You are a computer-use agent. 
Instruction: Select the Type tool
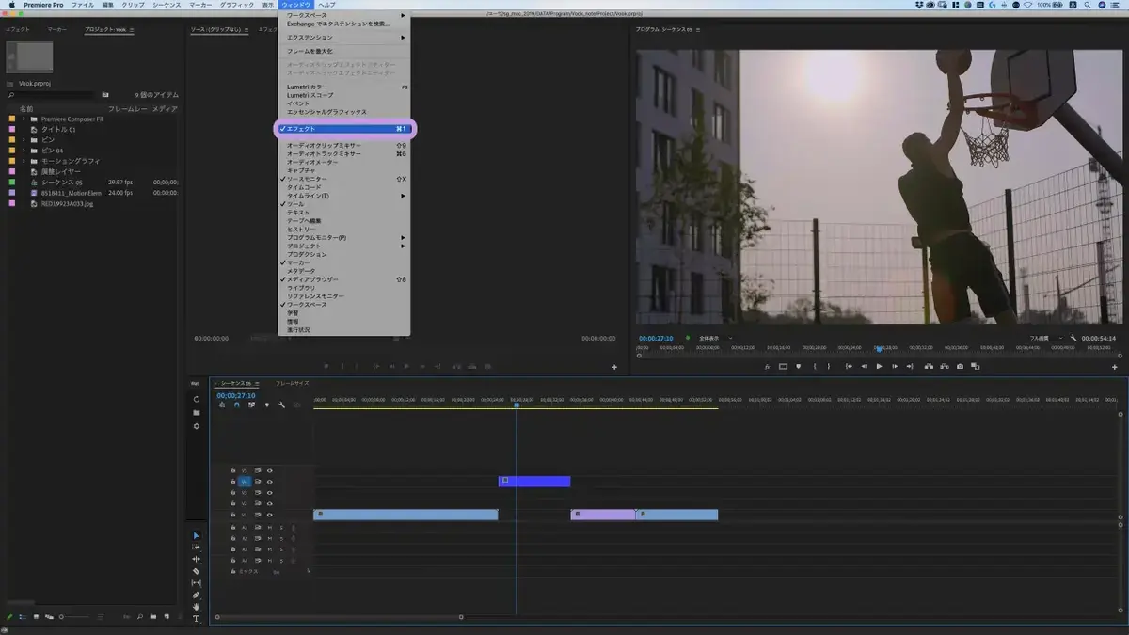pos(197,619)
